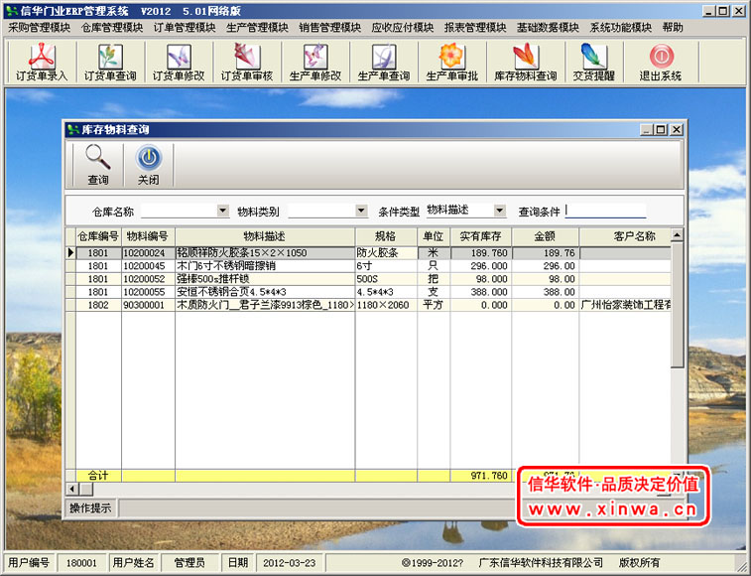Minimize the 库存物料查询 window
The height and width of the screenshot is (576, 751).
(647, 129)
